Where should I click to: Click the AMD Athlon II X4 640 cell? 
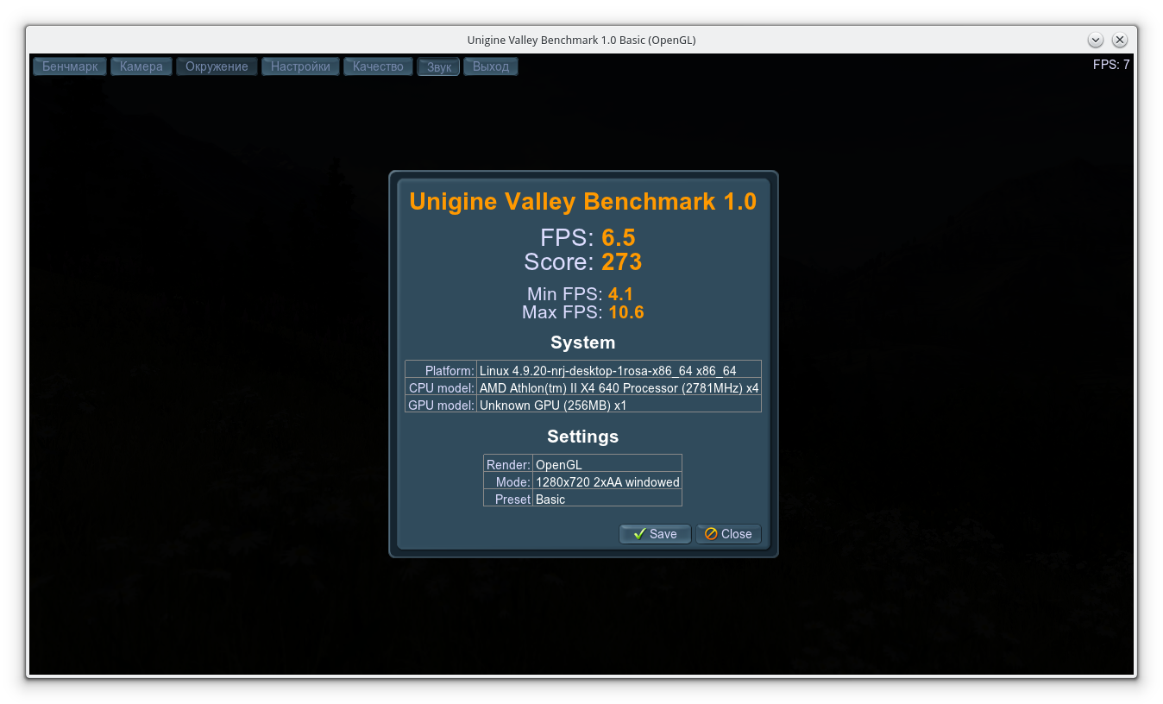click(x=619, y=387)
